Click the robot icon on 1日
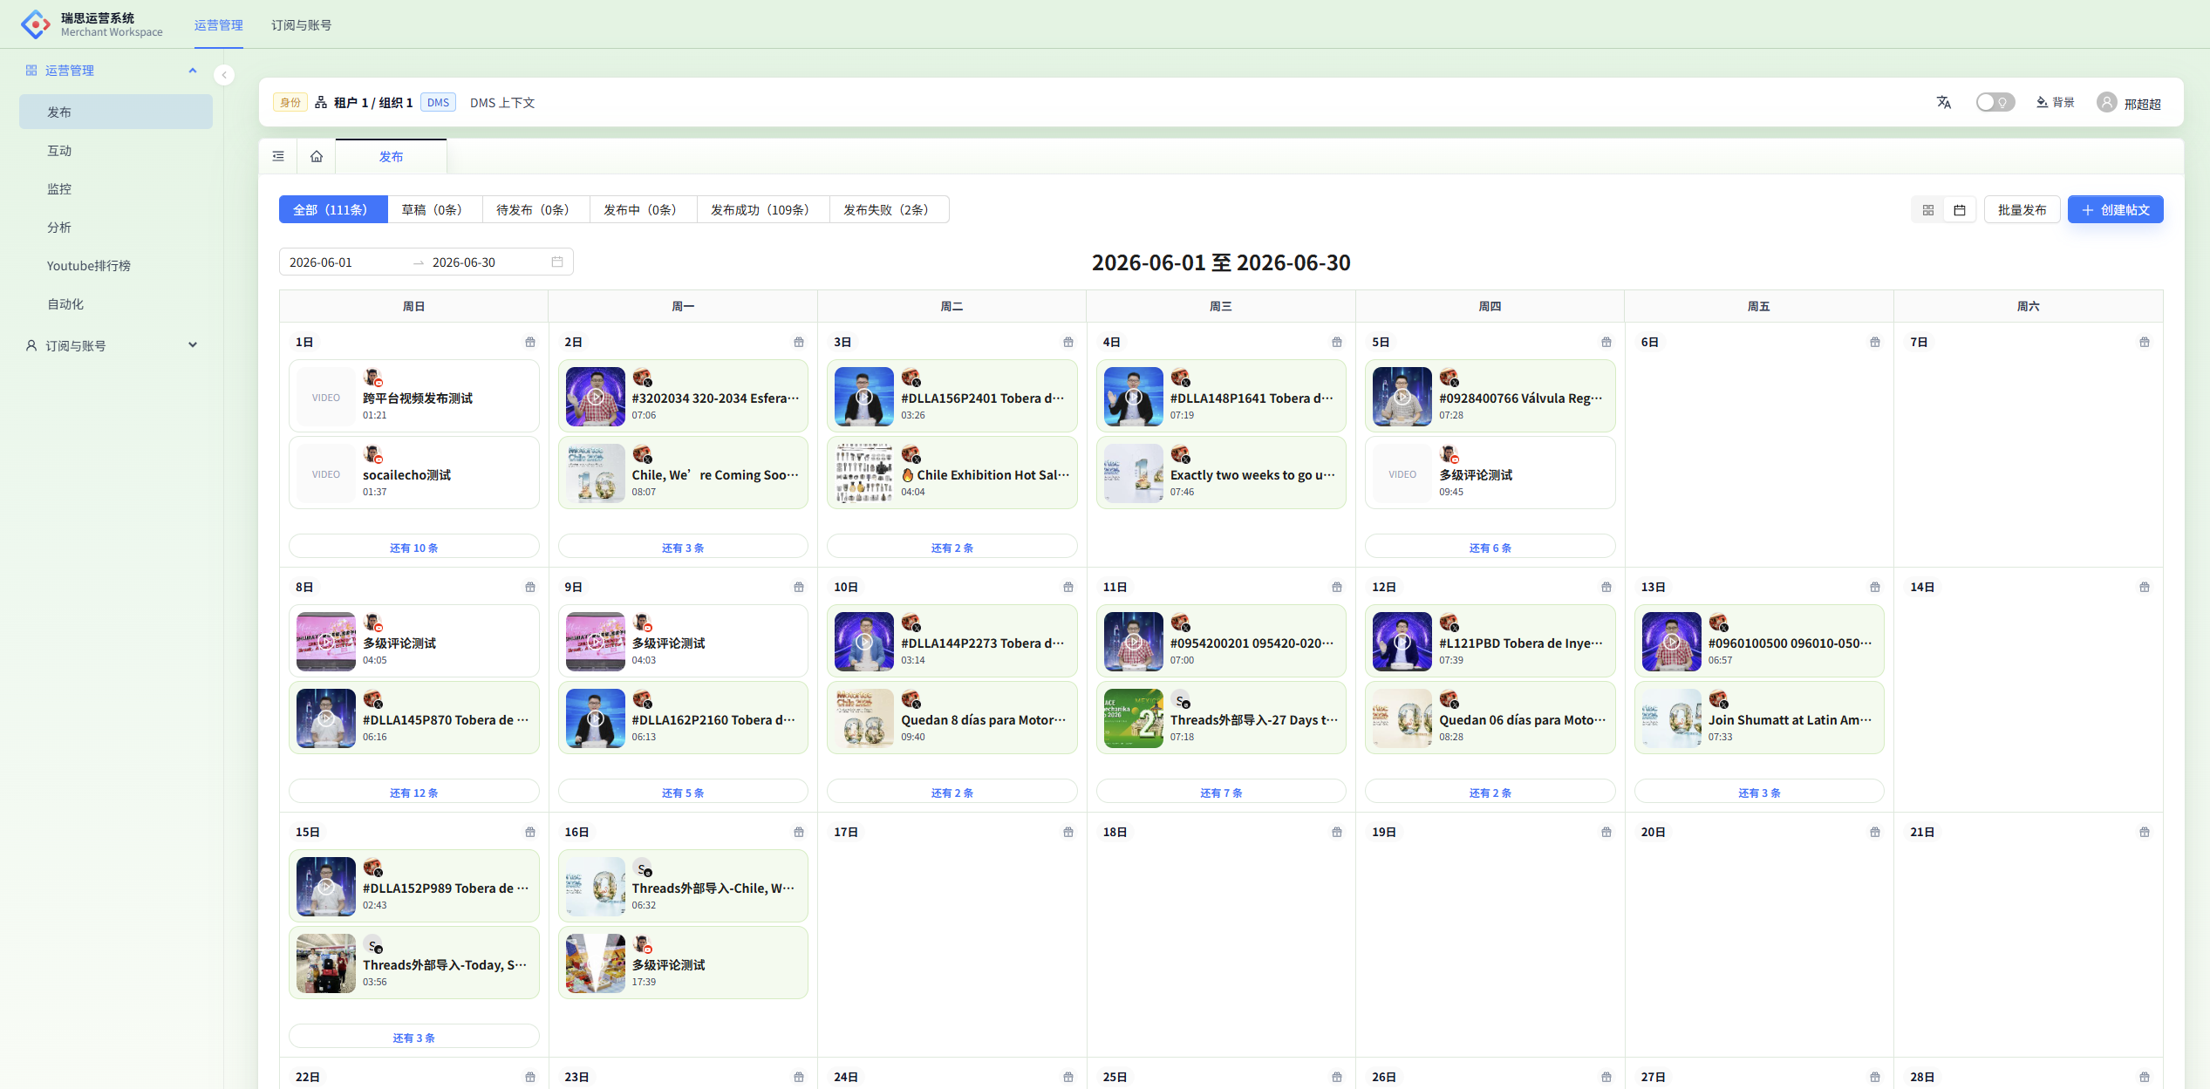 530,343
